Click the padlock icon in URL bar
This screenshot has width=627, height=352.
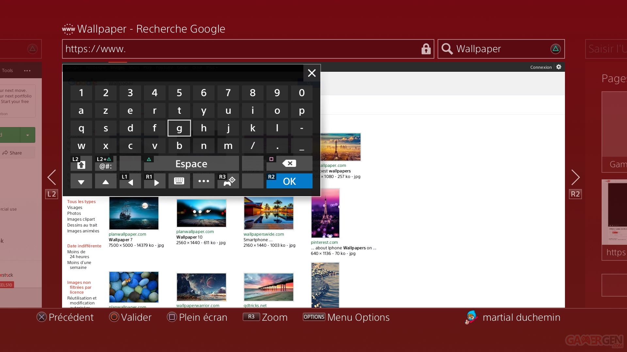(426, 49)
